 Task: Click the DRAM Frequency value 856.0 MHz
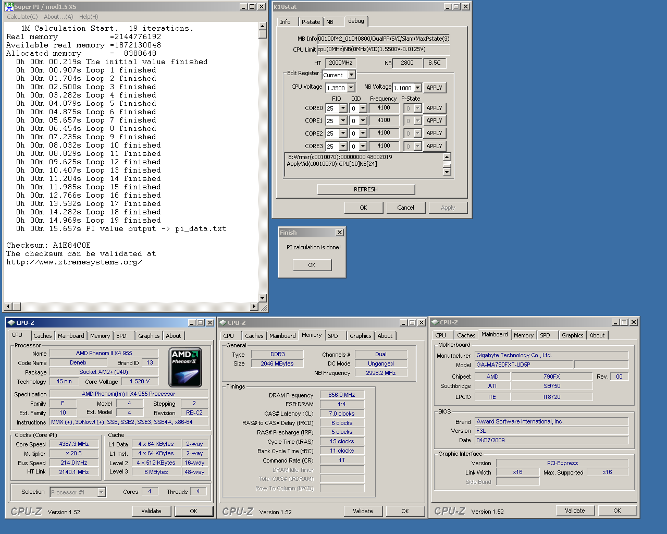[x=342, y=395]
